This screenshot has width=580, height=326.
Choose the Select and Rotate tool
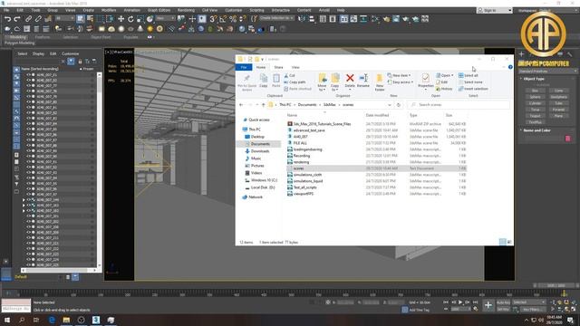130,19
